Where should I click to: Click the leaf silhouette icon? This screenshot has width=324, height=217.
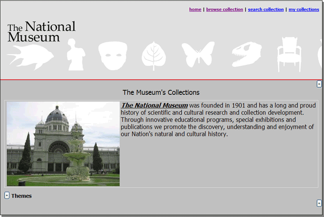tap(154, 56)
